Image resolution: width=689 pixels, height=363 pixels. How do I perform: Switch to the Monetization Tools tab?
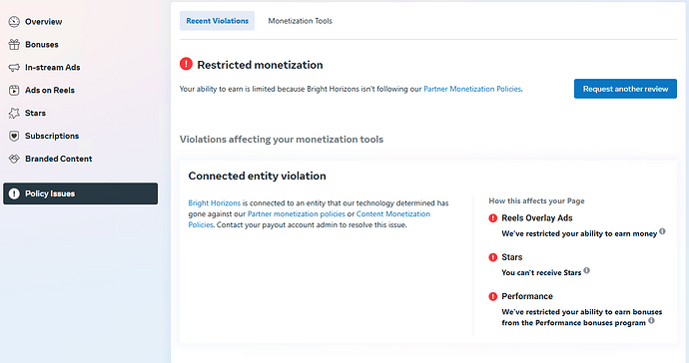click(301, 21)
